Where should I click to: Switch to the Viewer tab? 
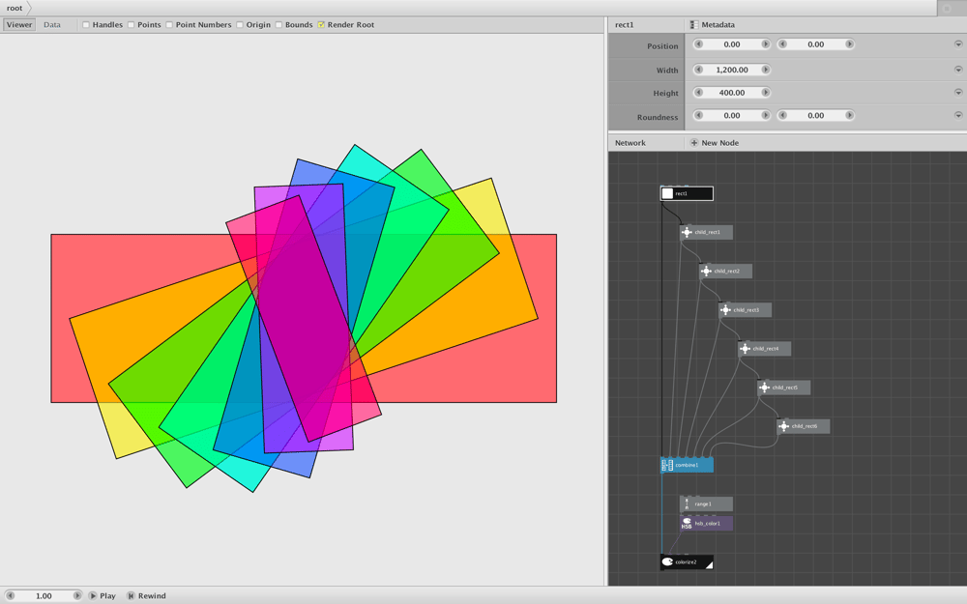coord(19,25)
